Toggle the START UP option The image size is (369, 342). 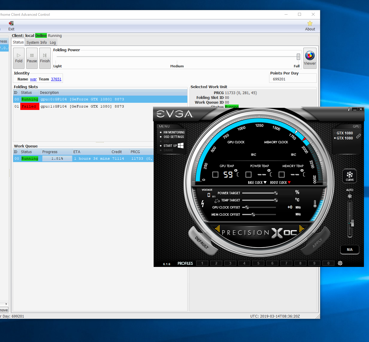pos(170,146)
